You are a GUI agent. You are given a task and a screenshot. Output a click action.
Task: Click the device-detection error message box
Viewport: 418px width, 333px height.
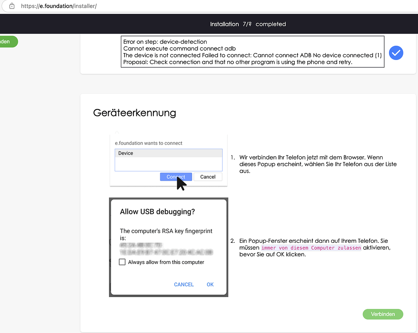tap(252, 52)
